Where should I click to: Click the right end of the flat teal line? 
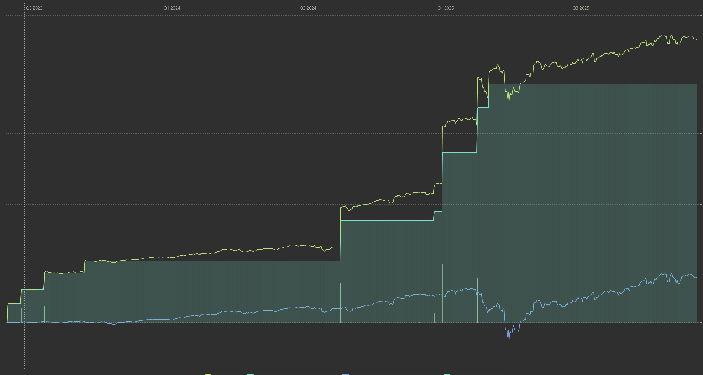pos(696,84)
